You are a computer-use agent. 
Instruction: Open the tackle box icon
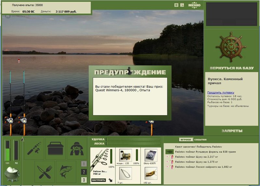coord(55,148)
